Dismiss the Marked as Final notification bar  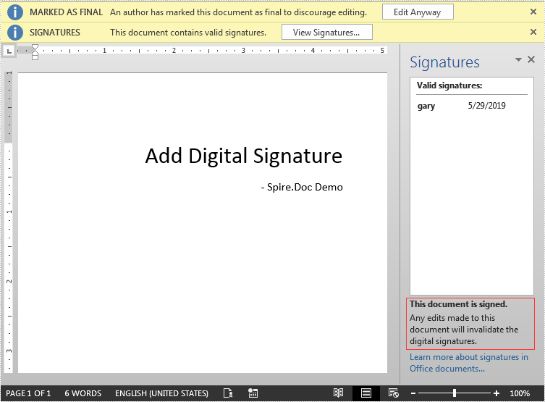(533, 12)
